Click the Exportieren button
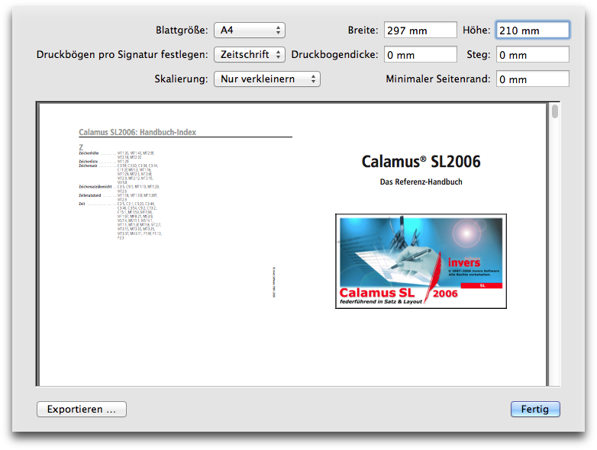 click(x=82, y=410)
